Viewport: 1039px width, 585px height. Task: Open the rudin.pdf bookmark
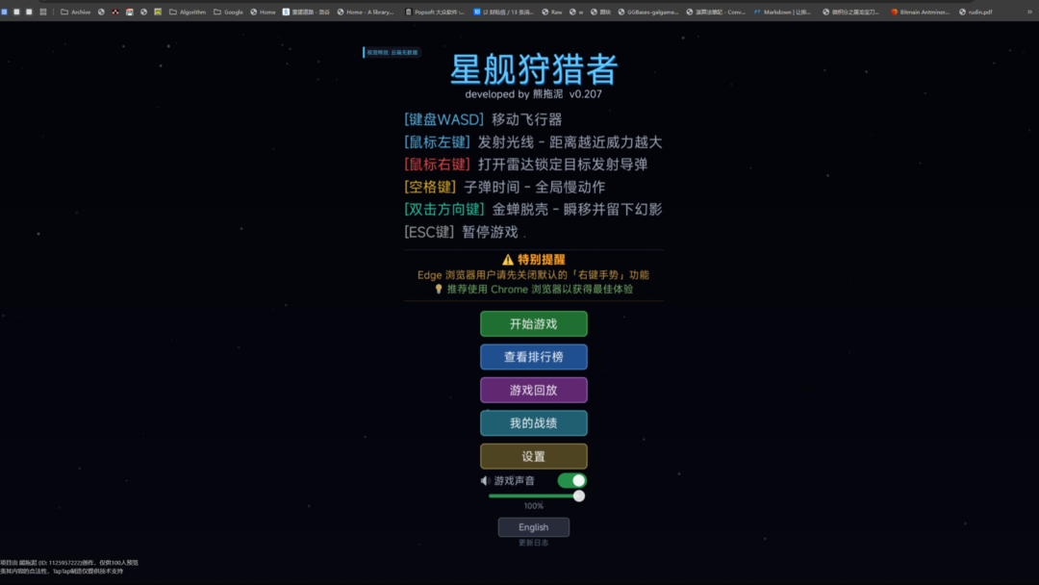[x=976, y=12]
